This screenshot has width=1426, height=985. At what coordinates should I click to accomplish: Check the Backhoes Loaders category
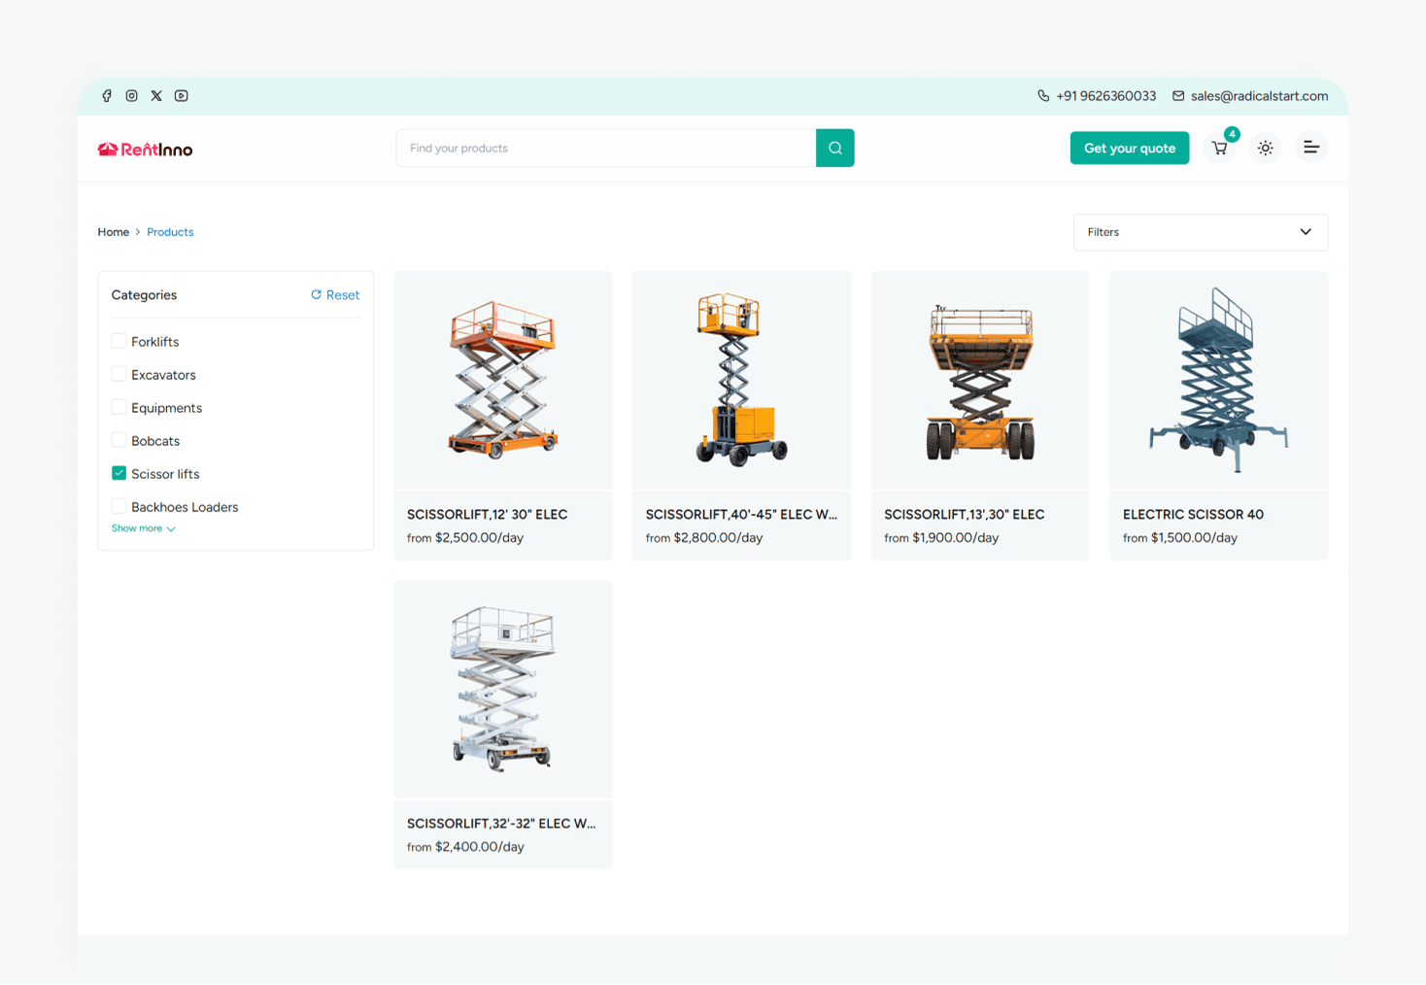119,506
